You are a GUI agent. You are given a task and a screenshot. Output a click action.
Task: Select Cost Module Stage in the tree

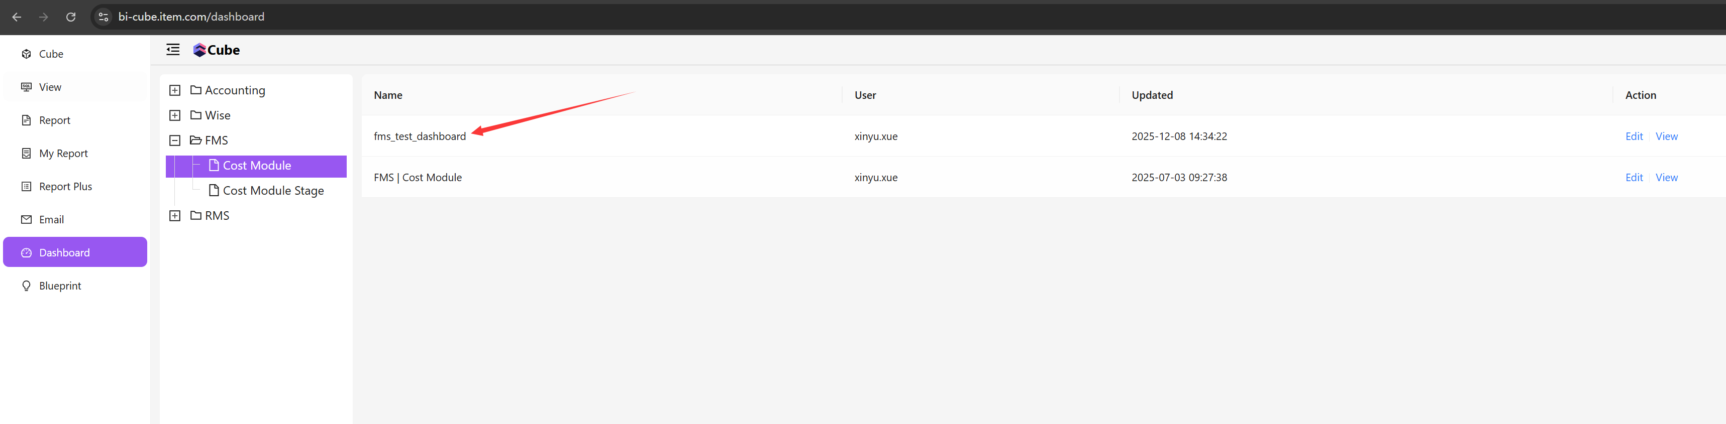[x=273, y=191]
